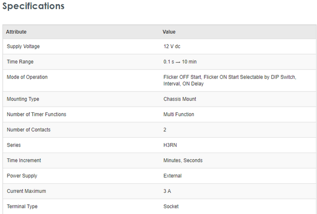
Task: Select the Number of Contacts label
Action: [x=29, y=130]
